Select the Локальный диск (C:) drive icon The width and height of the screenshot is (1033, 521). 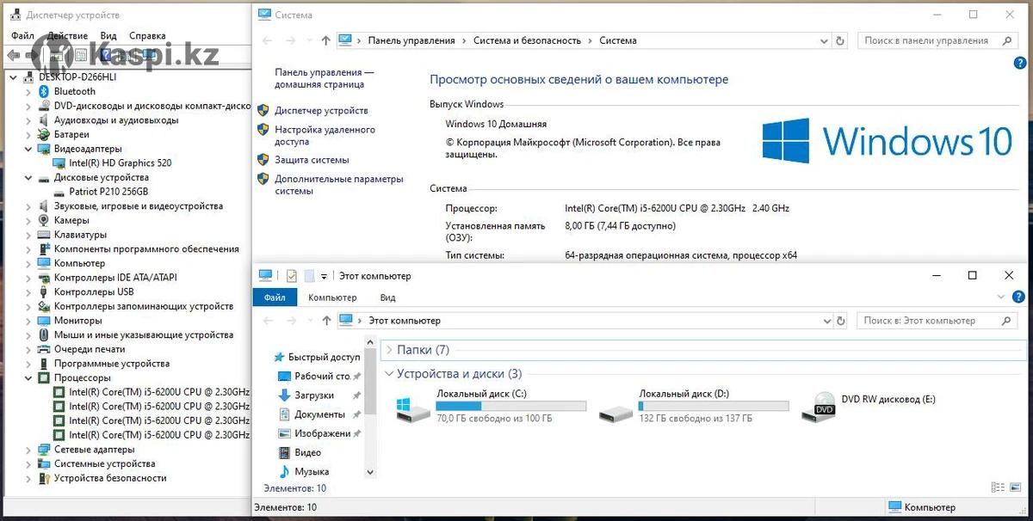click(x=414, y=408)
